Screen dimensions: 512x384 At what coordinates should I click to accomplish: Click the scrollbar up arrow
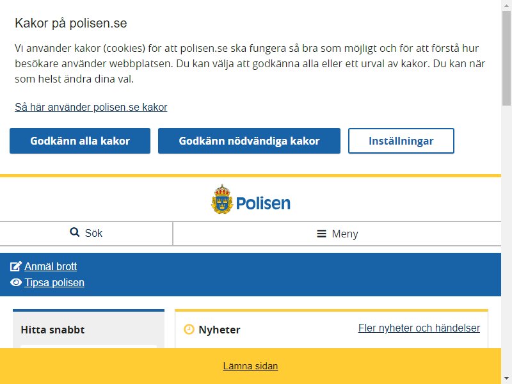click(506, 5)
